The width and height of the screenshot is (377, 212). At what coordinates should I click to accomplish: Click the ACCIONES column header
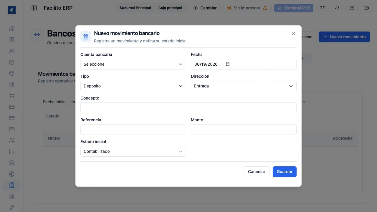click(343, 138)
